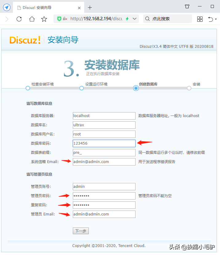Focus the 管理员 Email field
Screen dimensions: 220x255
(104, 214)
